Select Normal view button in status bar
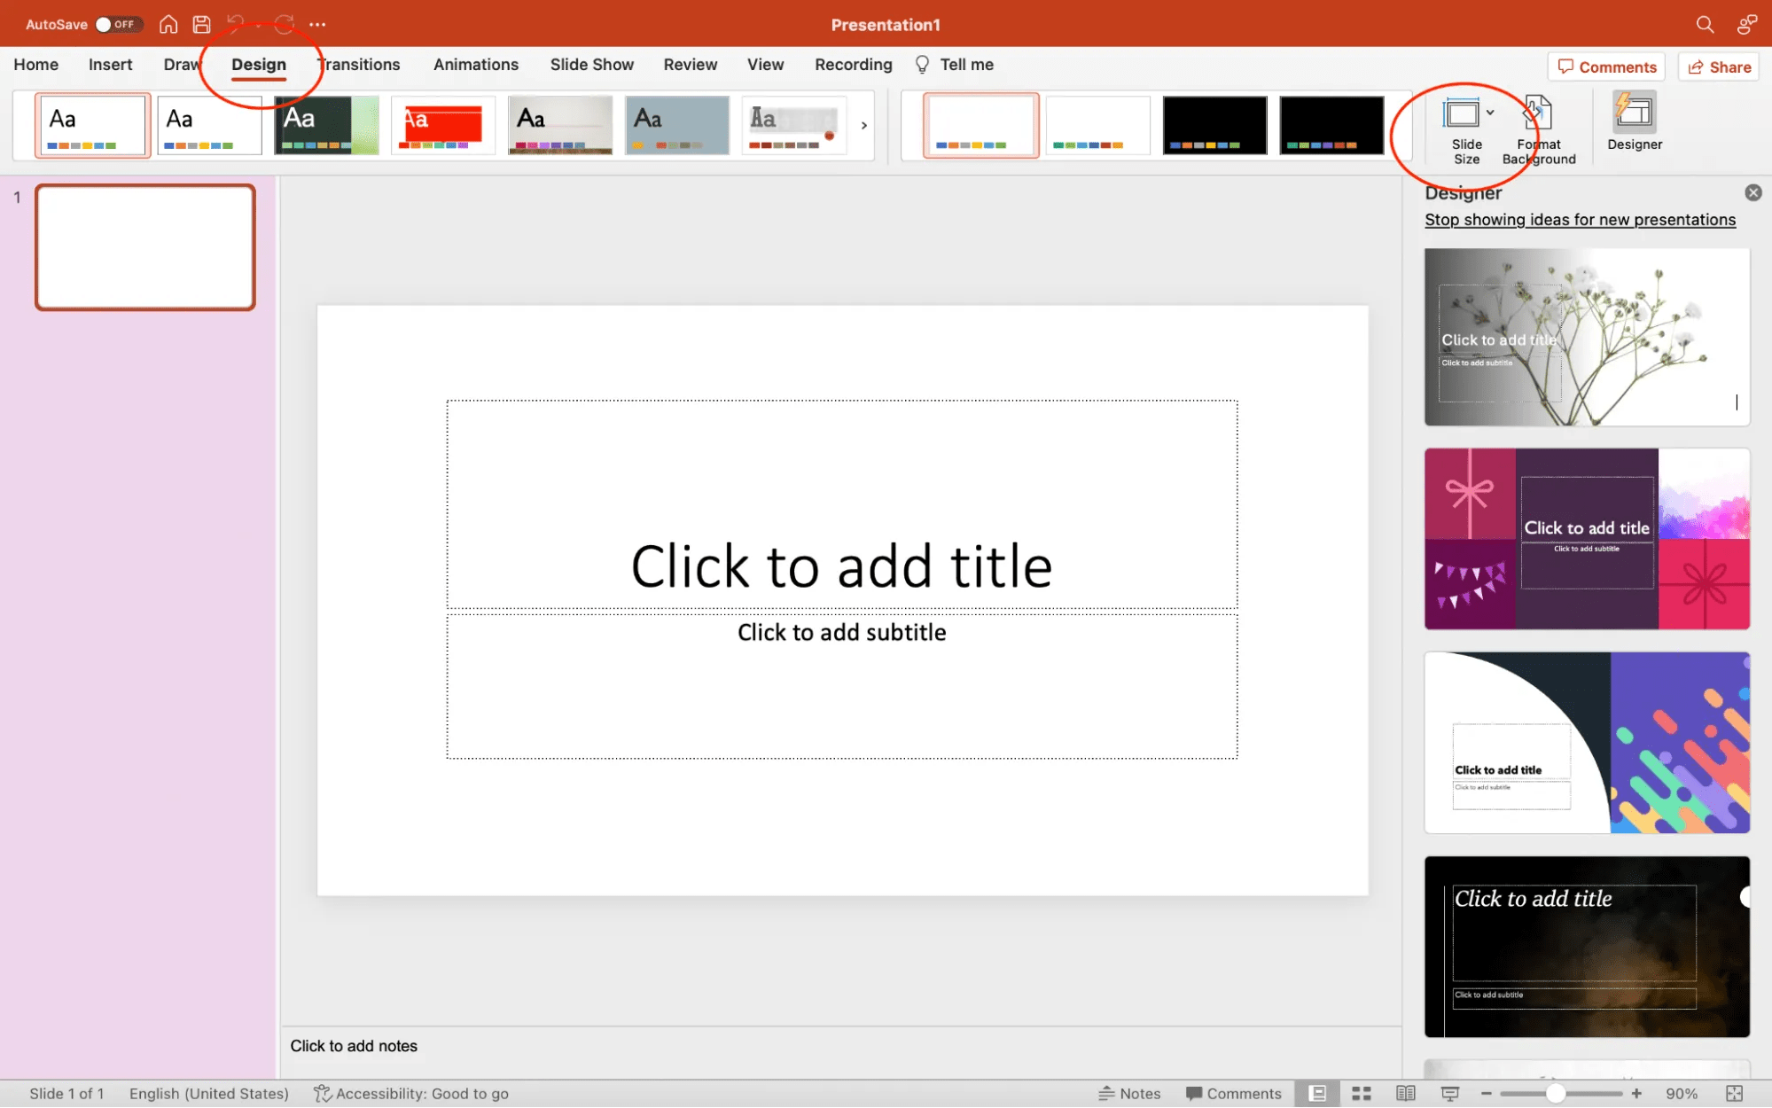Screen dimensions: 1772x1108 click(1317, 1093)
